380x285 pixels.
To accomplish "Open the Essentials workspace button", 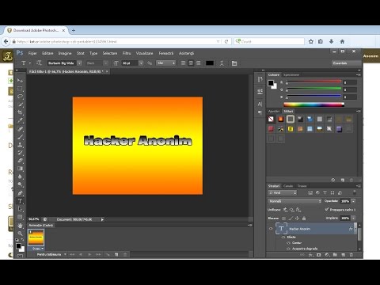I will pyautogui.click(x=347, y=63).
